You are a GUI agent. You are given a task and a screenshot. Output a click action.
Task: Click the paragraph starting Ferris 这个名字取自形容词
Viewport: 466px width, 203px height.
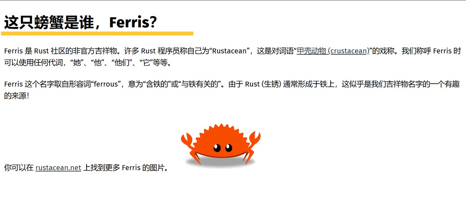(x=232, y=89)
